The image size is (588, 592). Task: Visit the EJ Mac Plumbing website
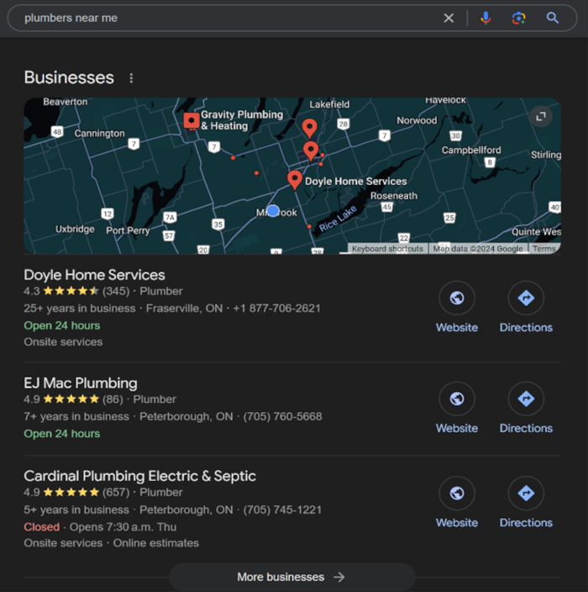(x=457, y=408)
